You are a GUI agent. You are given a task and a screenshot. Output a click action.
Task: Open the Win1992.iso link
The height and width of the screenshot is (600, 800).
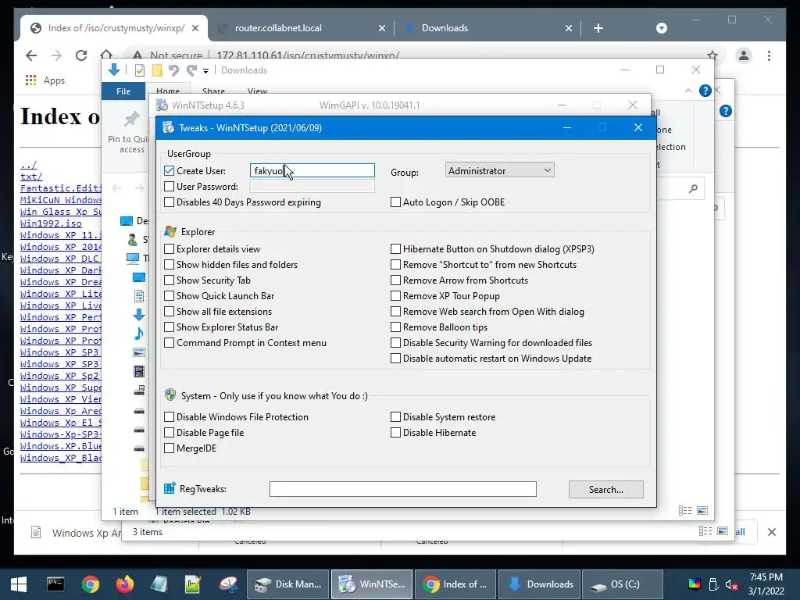coord(51,223)
